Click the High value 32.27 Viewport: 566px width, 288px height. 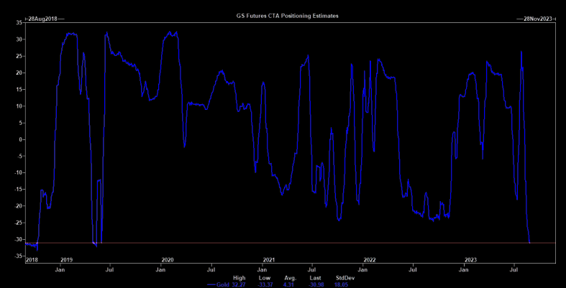[239, 284]
